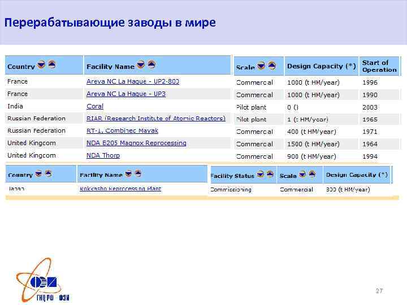Sort Facility Name ascending in lower table
The image size is (407, 305).
(138, 173)
